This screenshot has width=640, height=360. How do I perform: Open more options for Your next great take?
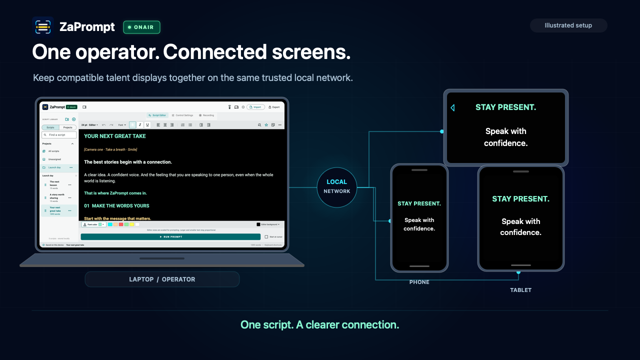[69, 210]
